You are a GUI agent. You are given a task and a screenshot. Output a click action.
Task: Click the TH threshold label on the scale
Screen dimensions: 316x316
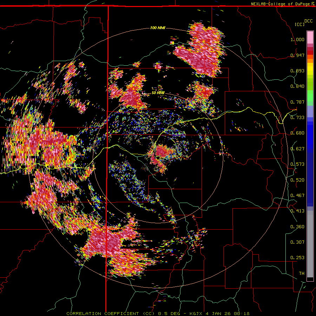pyautogui.click(x=302, y=273)
